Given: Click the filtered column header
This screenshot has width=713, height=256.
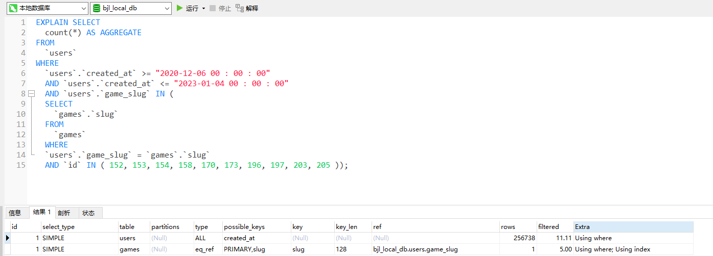Looking at the screenshot, I should [555, 226].
